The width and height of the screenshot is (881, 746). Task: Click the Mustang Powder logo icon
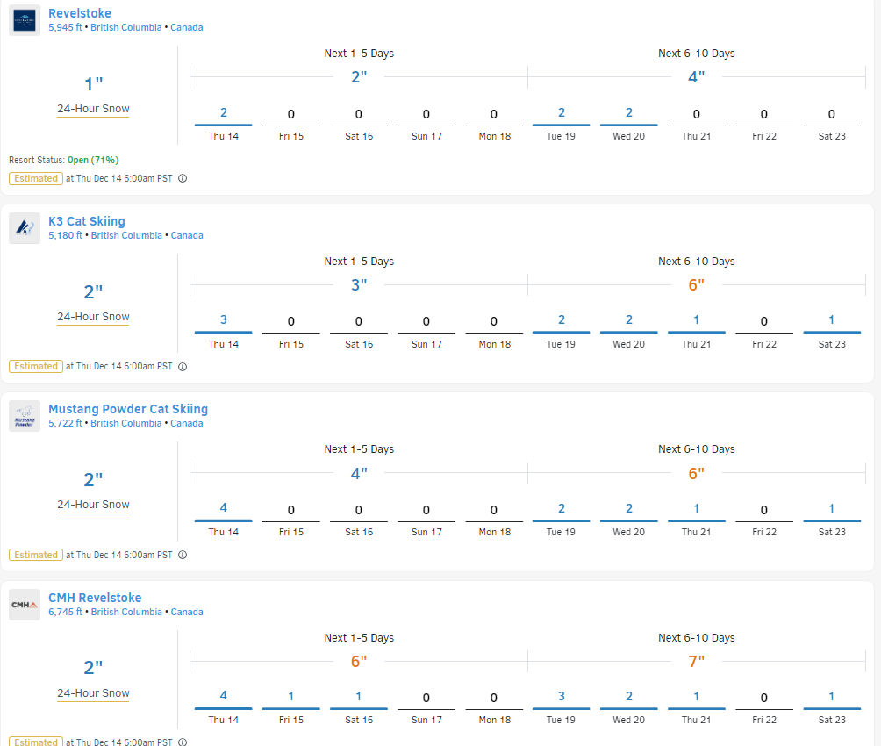coord(25,416)
